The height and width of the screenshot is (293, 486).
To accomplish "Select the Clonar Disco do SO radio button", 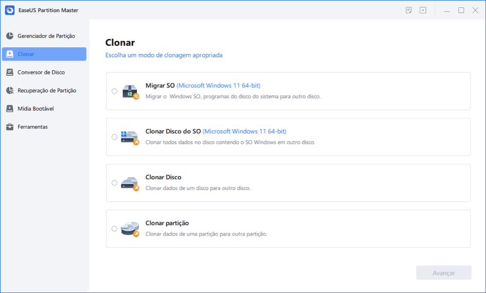I will tap(114, 137).
